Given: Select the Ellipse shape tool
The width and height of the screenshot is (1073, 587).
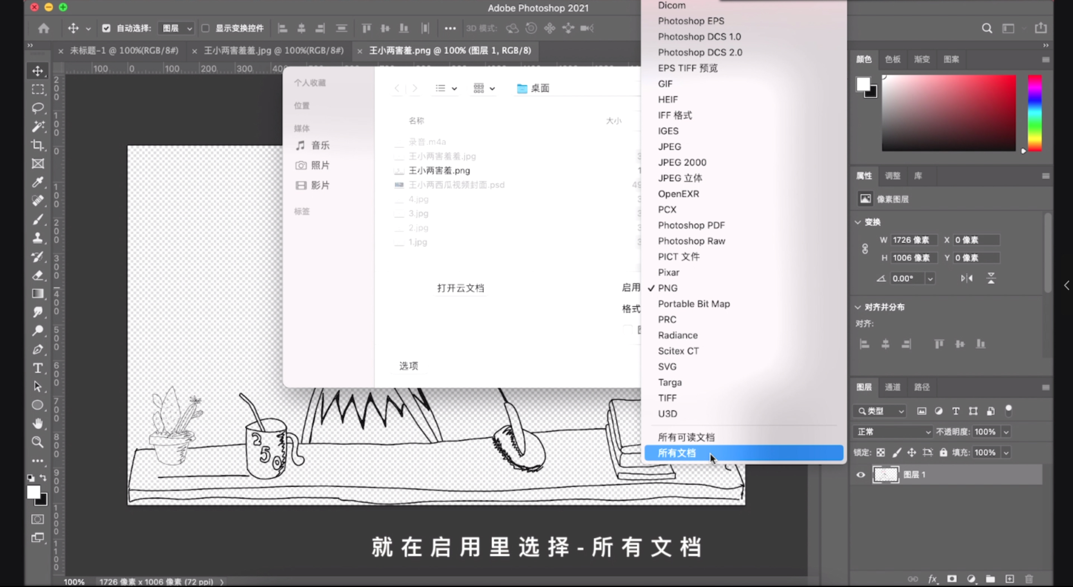Looking at the screenshot, I should (38, 405).
